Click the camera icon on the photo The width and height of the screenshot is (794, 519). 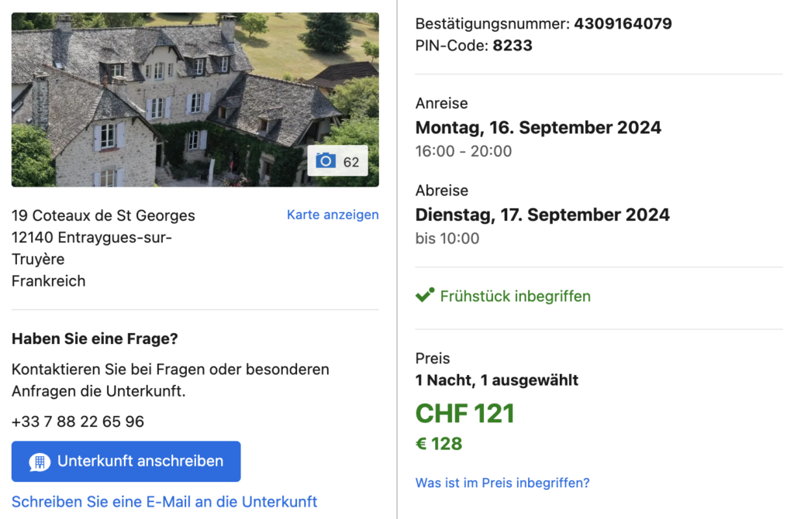pyautogui.click(x=326, y=161)
